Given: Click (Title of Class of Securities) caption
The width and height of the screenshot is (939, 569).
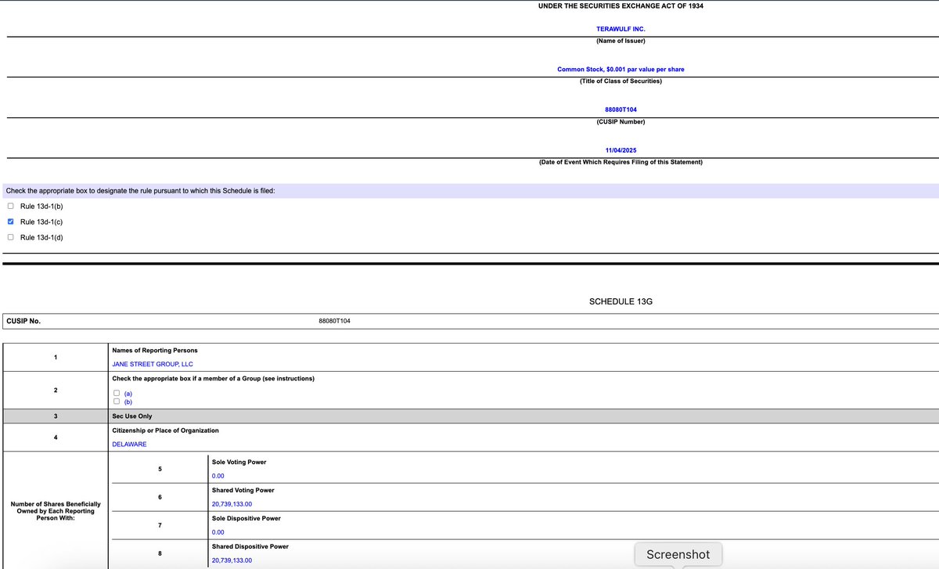Looking at the screenshot, I should click(x=621, y=81).
